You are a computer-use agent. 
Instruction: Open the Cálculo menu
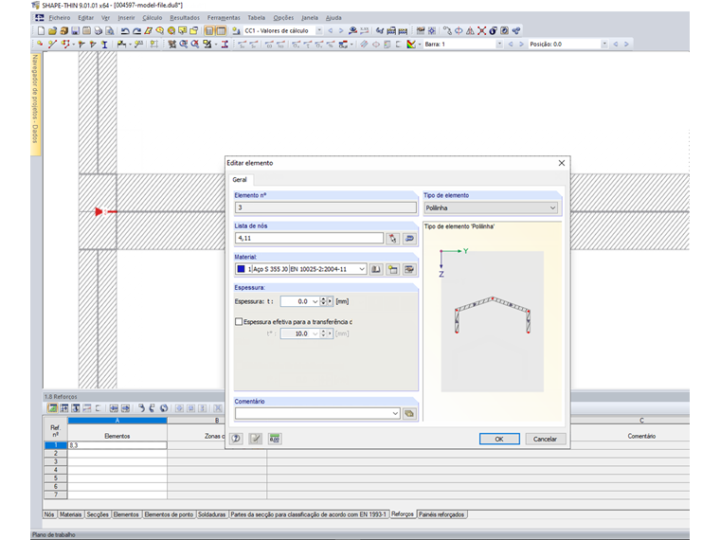tap(152, 18)
